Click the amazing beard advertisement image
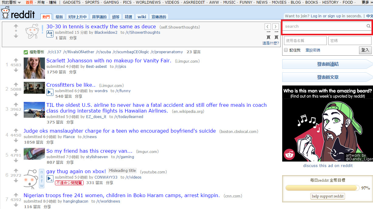Image resolution: width=373 pixels, height=209 pixels. pyautogui.click(x=327, y=123)
